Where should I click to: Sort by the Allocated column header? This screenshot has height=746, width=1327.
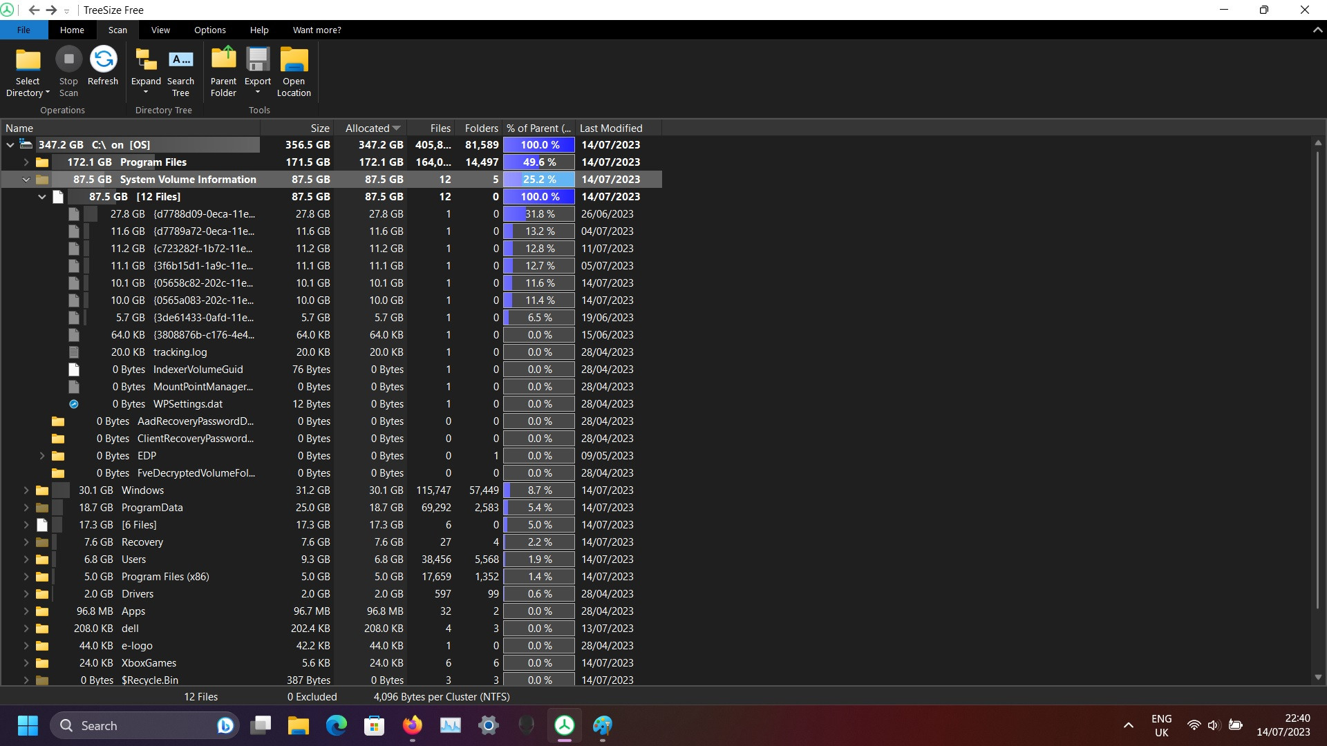(x=368, y=128)
